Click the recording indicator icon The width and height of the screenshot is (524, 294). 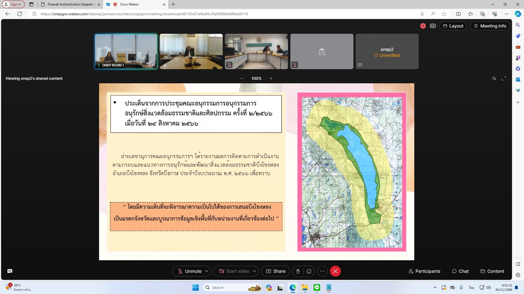tap(423, 26)
